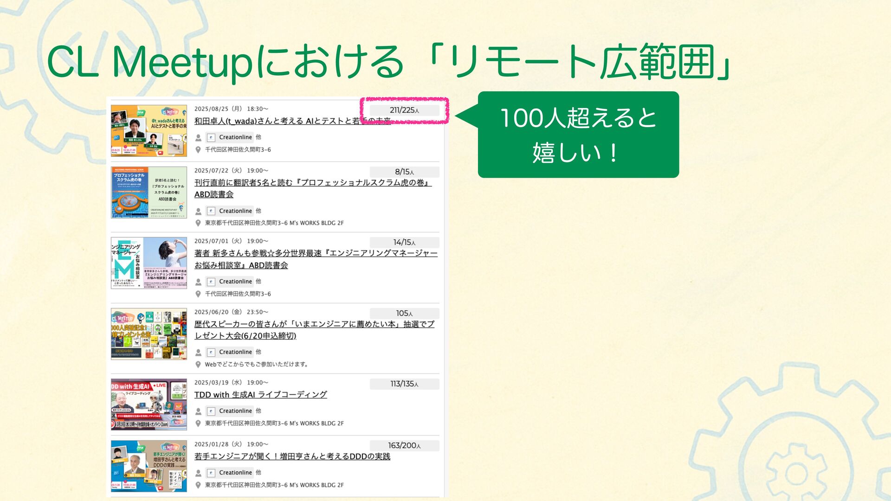This screenshot has height=501, width=891.
Task: Click Creationline organizer in 2025/08/25 row
Action: (x=230, y=137)
